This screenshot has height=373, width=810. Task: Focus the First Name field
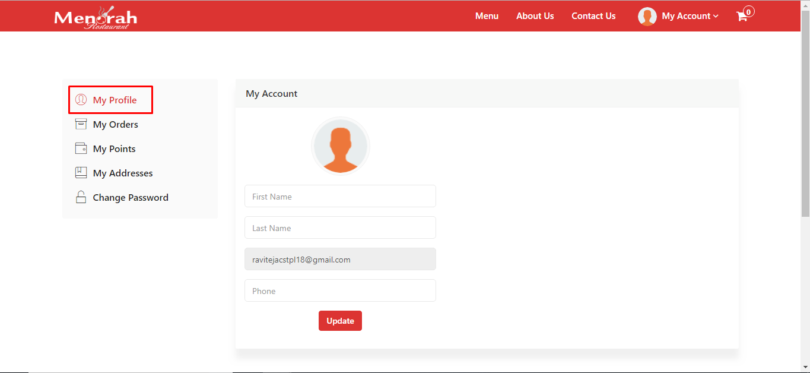pyautogui.click(x=340, y=196)
